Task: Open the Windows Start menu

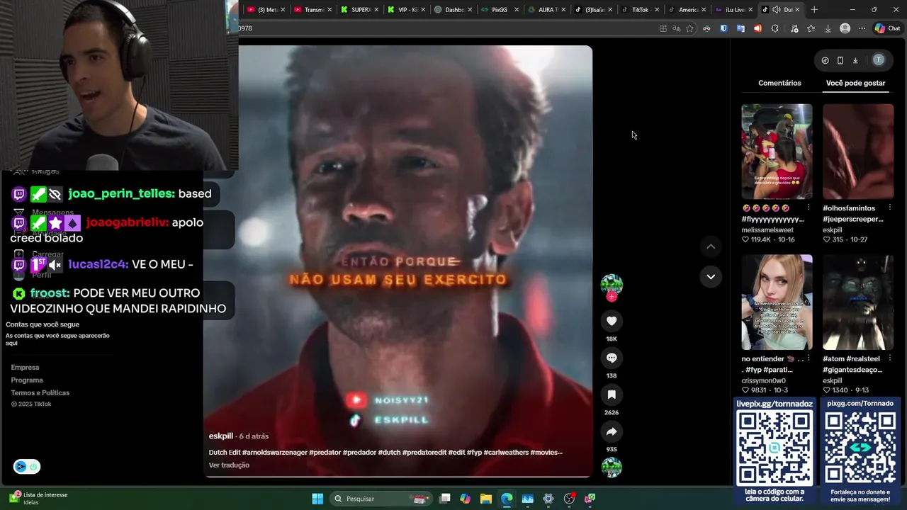Action: 317,499
